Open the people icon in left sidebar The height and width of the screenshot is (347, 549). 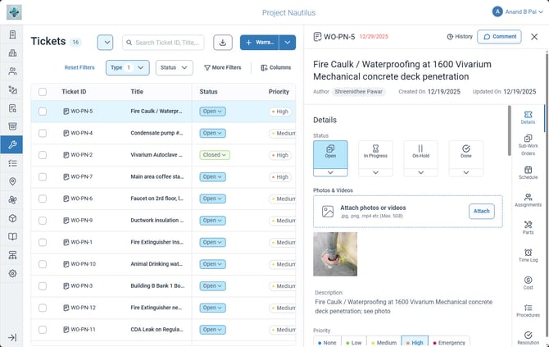click(x=12, y=71)
